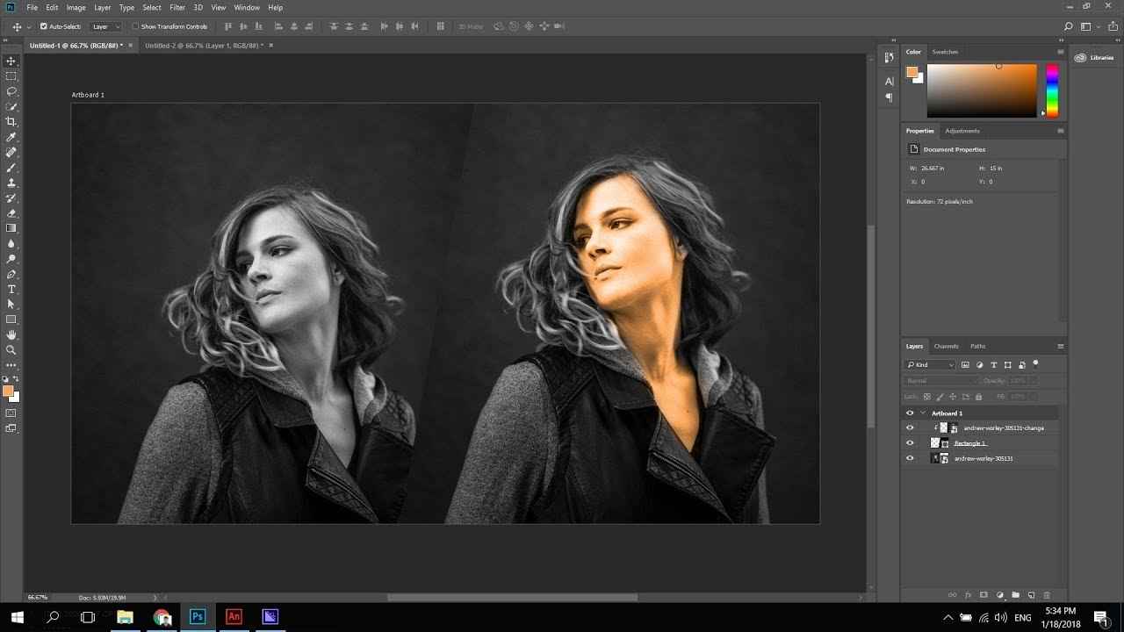Open the Libraries panel button
This screenshot has width=1124, height=632.
(x=1095, y=58)
